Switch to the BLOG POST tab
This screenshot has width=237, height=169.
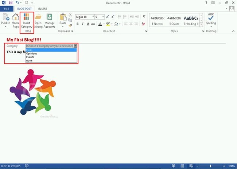click(x=24, y=9)
